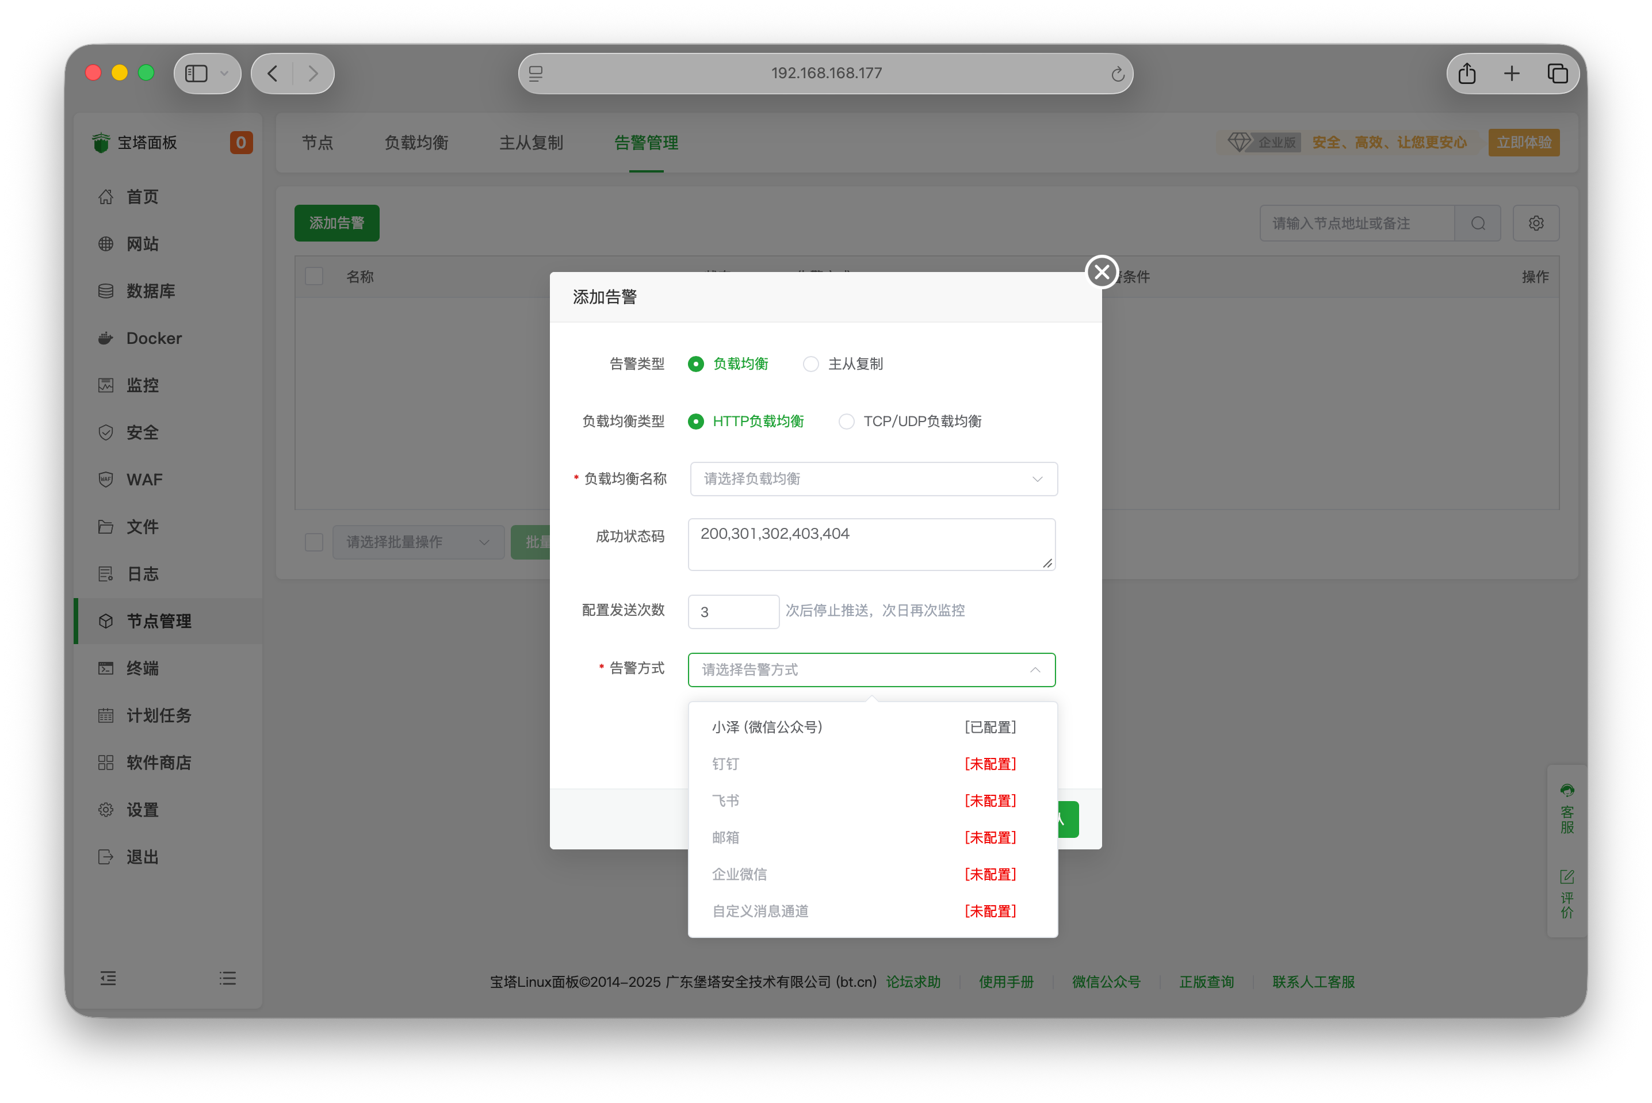
Task: Click the 客服 headset icon
Action: [x=1567, y=791]
